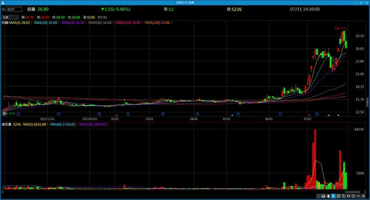Click the purple triangle marker at 07/03
Viewport: 370px width, 200px height.
pyautogui.click(x=309, y=115)
